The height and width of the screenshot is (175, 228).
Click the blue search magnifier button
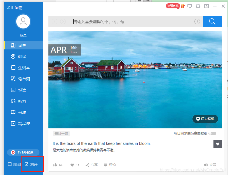(212, 21)
